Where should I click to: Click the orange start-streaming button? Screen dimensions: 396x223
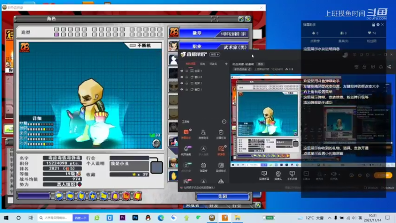click(383, 175)
